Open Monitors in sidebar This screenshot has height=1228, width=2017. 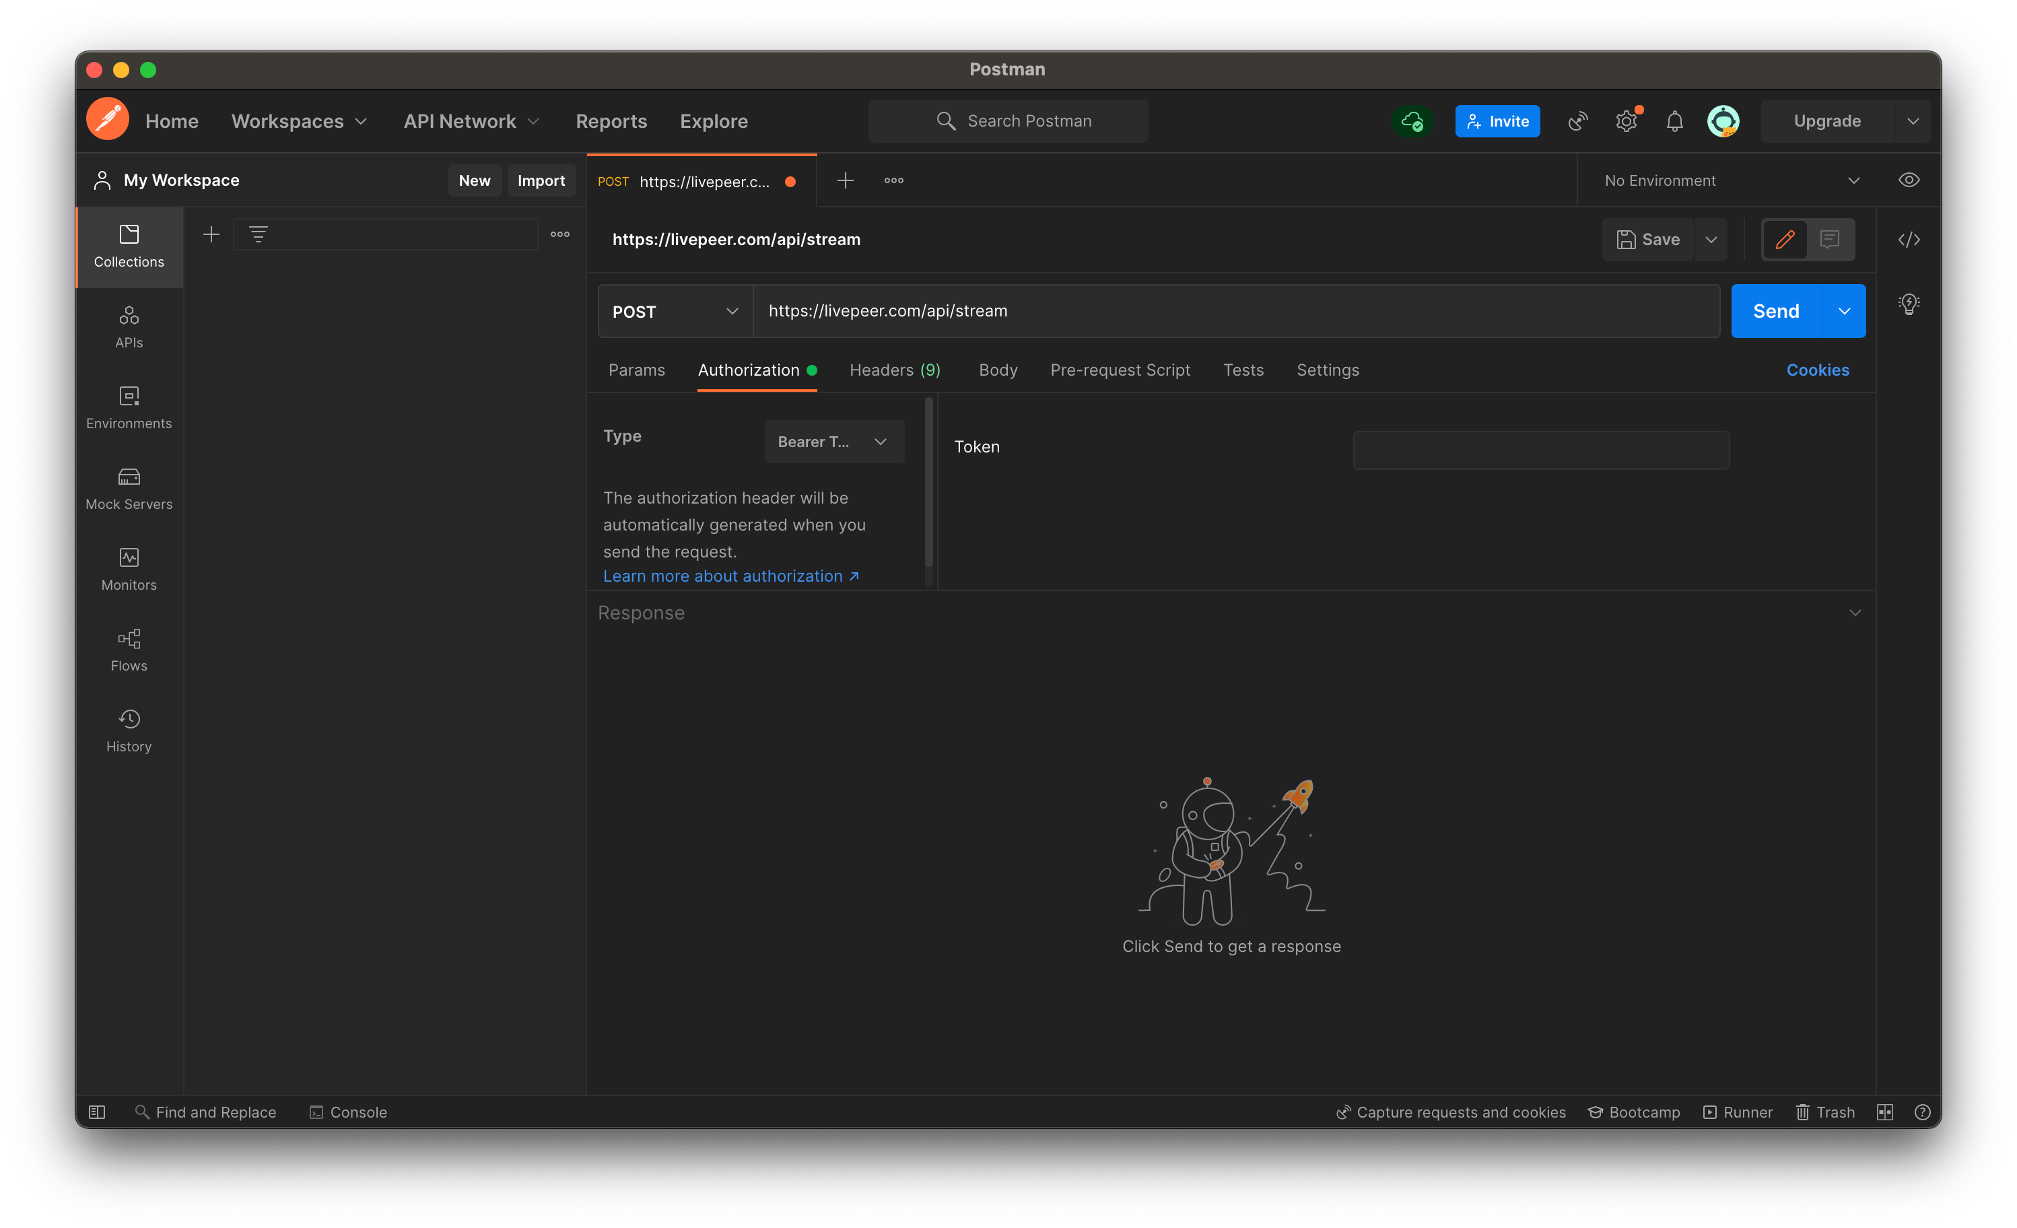pos(129,570)
